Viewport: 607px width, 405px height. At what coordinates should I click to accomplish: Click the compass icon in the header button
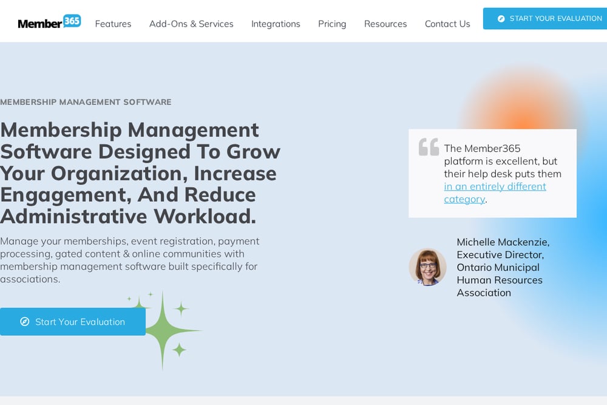(501, 19)
